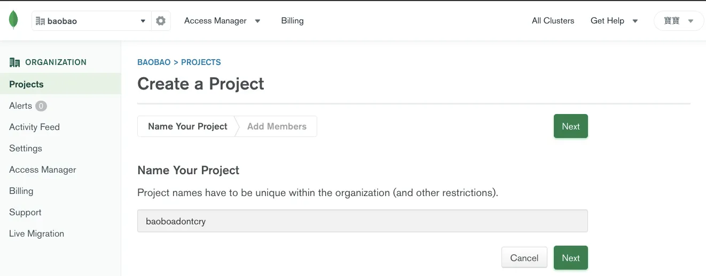Open the 寶寶 user account menu
The width and height of the screenshot is (706, 276).
(679, 21)
